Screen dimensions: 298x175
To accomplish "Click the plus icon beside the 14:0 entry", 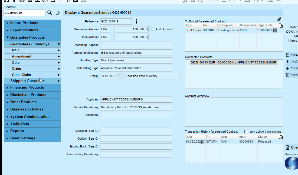I will [x=287, y=68].
